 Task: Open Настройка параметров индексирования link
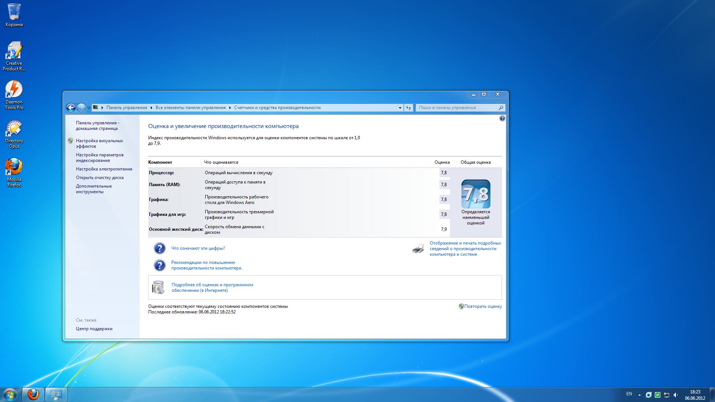[100, 157]
